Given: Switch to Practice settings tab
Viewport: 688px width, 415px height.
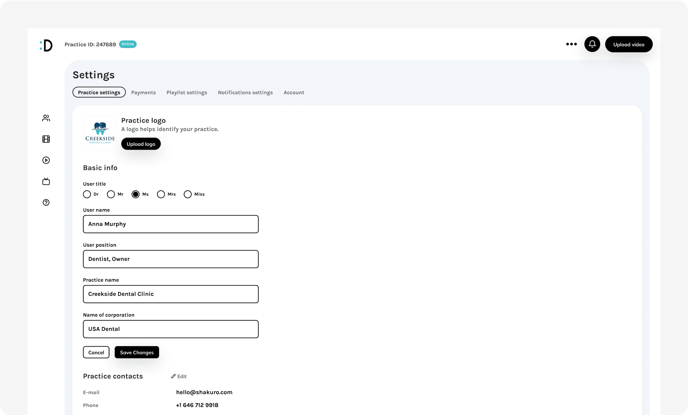Looking at the screenshot, I should click(99, 92).
